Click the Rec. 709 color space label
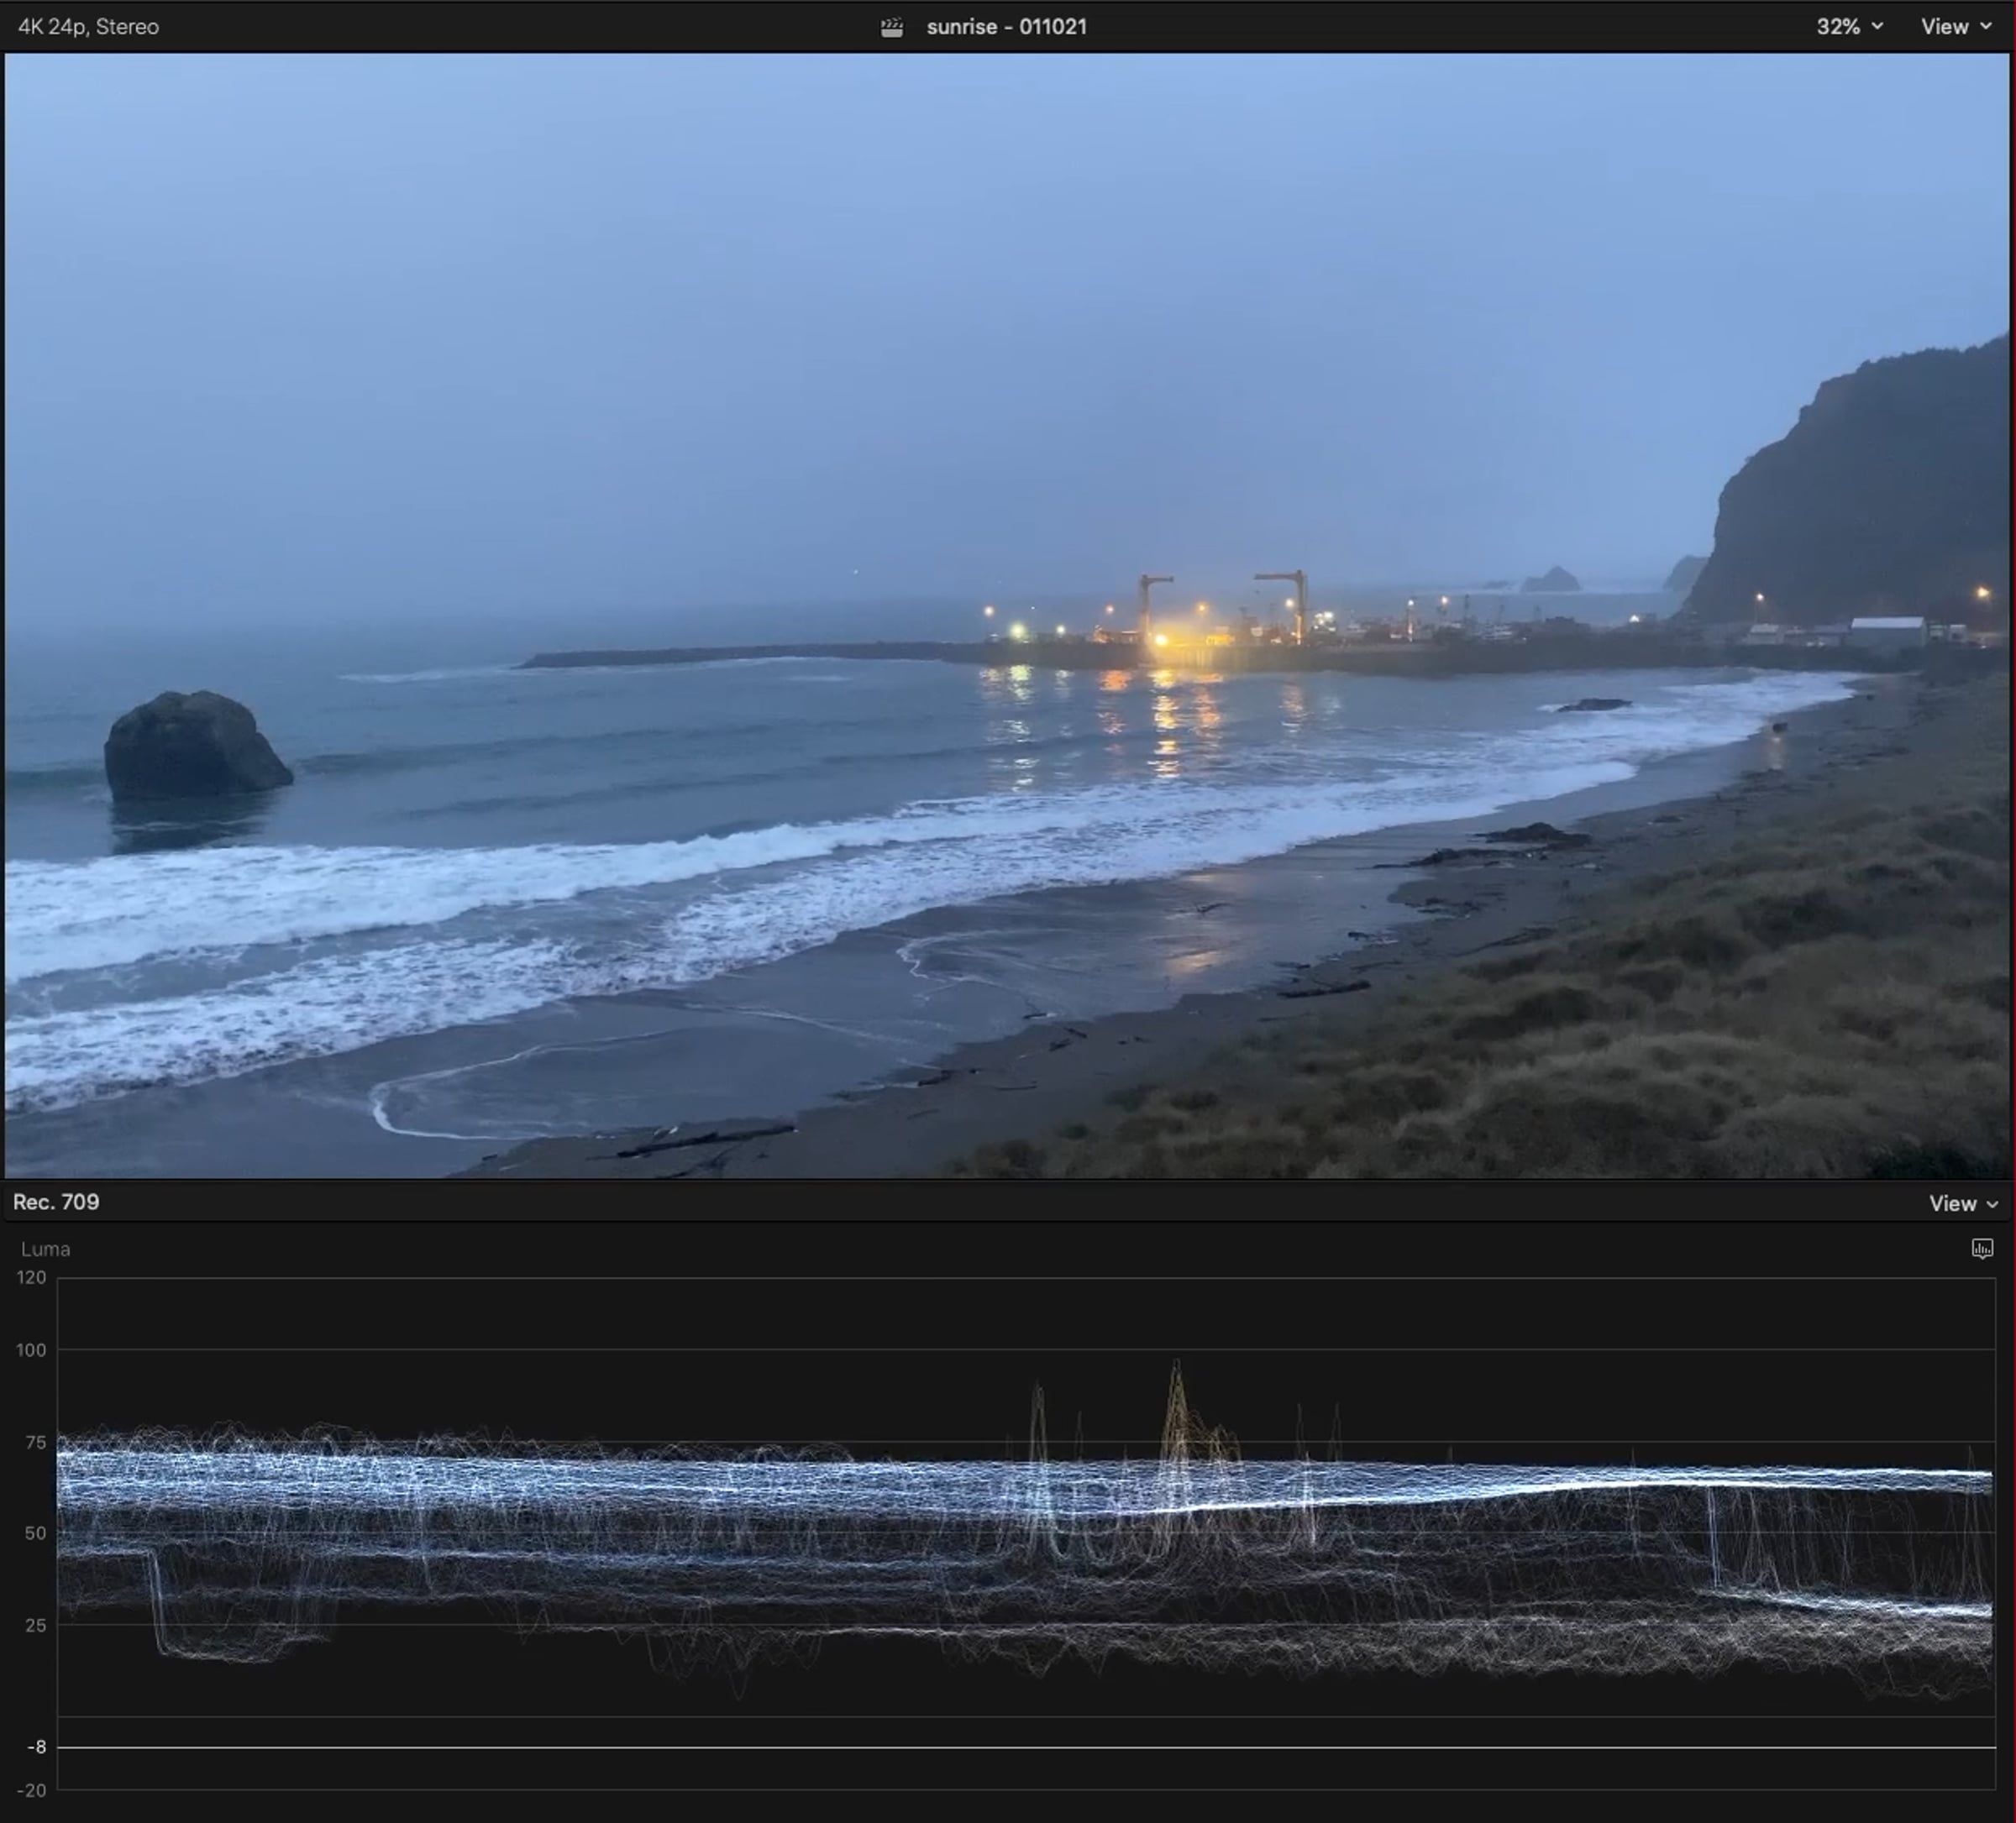 click(x=56, y=1202)
